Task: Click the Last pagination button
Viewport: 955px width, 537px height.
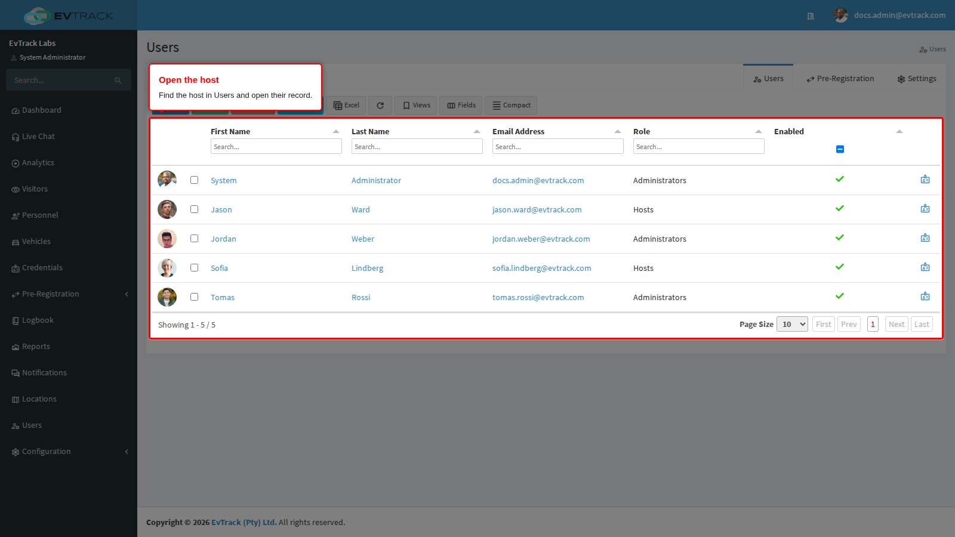Action: pyautogui.click(x=922, y=324)
